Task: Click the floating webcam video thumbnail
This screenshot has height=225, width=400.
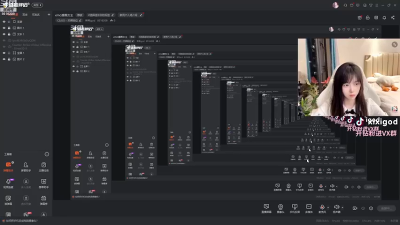Action: pos(348,77)
